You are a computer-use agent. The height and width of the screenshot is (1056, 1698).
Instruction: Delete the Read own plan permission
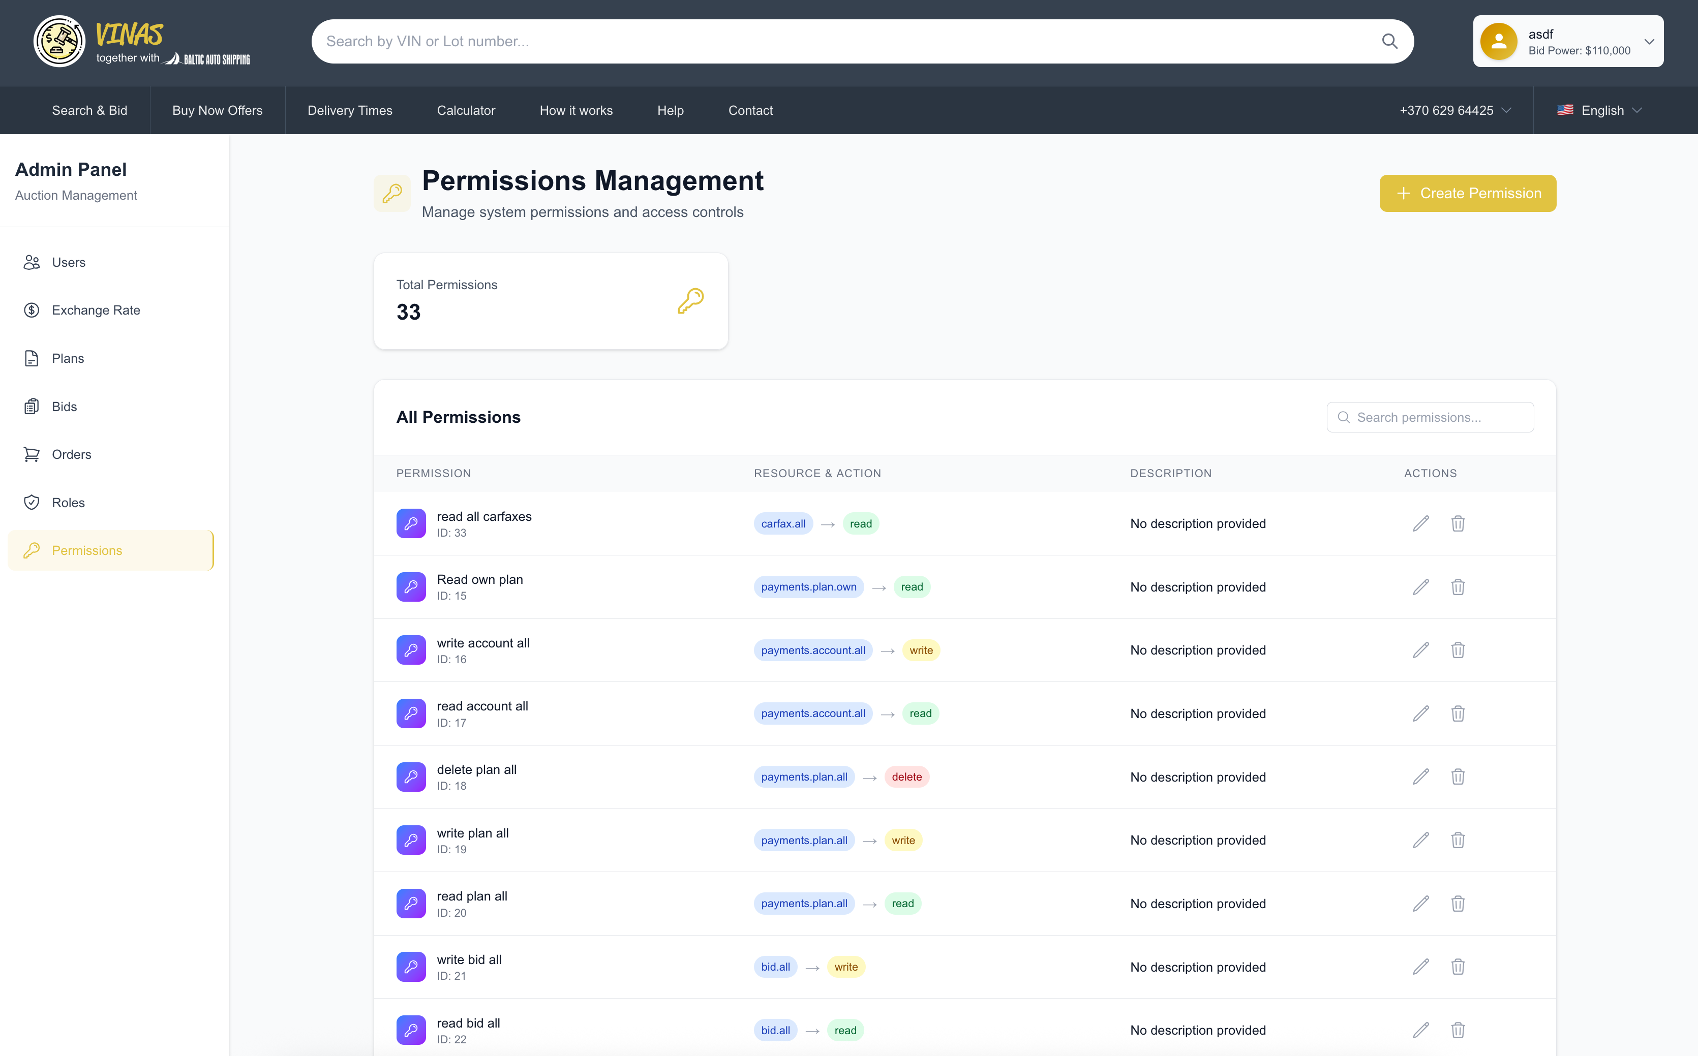click(1457, 587)
